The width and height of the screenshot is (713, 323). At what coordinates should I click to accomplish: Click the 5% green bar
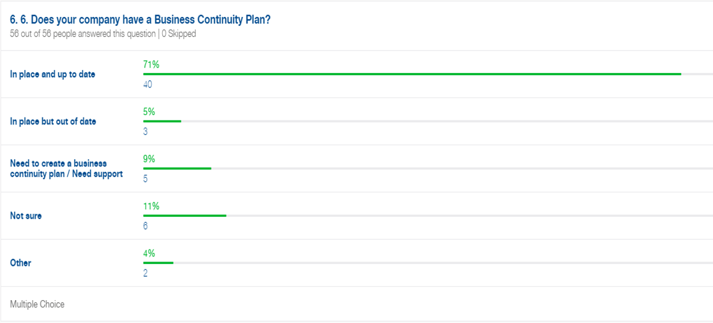pyautogui.click(x=162, y=121)
